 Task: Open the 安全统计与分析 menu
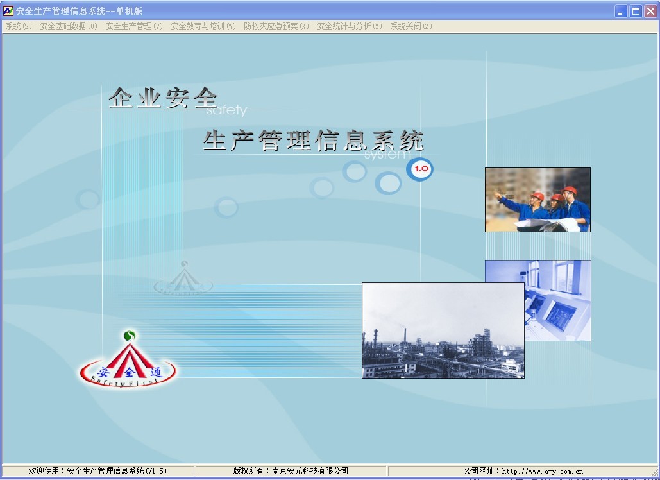349,26
